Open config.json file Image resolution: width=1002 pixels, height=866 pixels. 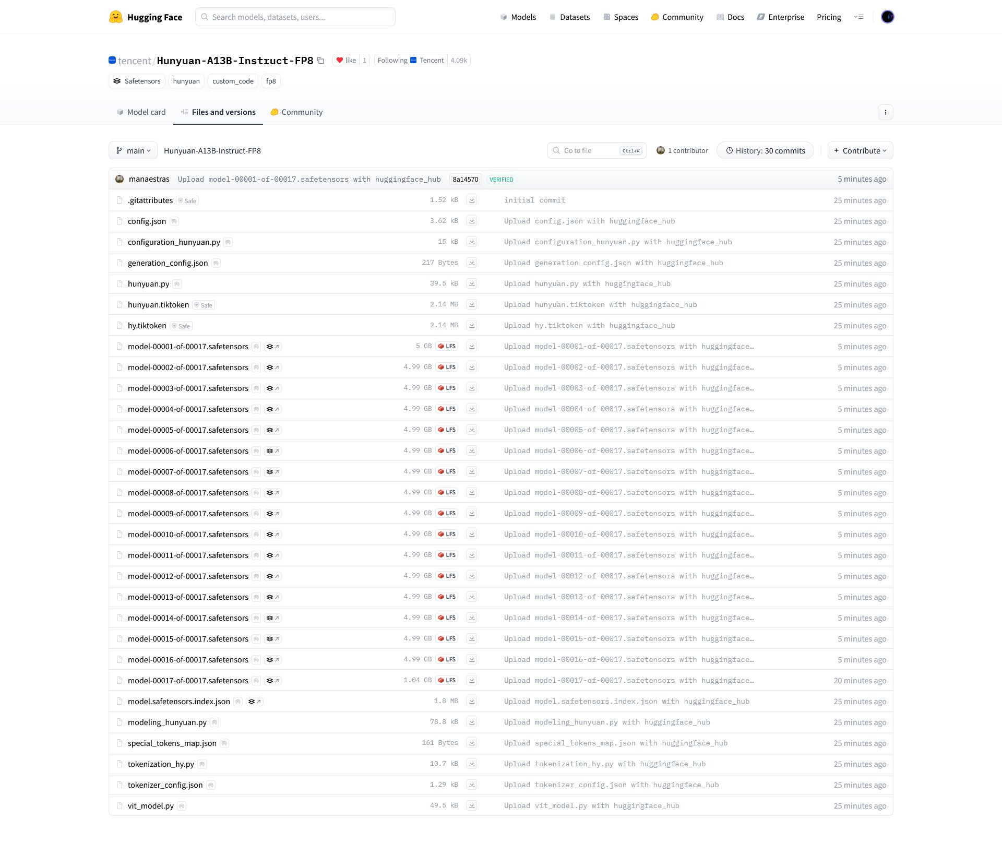(147, 221)
